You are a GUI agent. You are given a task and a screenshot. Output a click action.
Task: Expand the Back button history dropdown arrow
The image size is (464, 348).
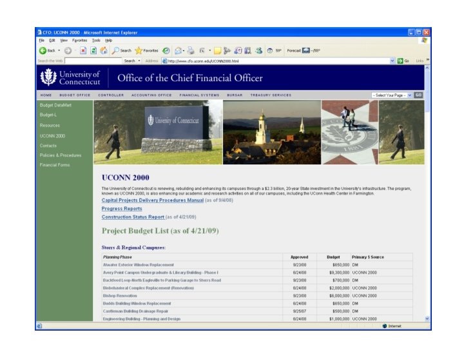coord(59,51)
